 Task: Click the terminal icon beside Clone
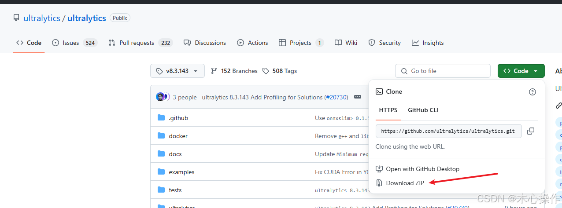point(379,91)
